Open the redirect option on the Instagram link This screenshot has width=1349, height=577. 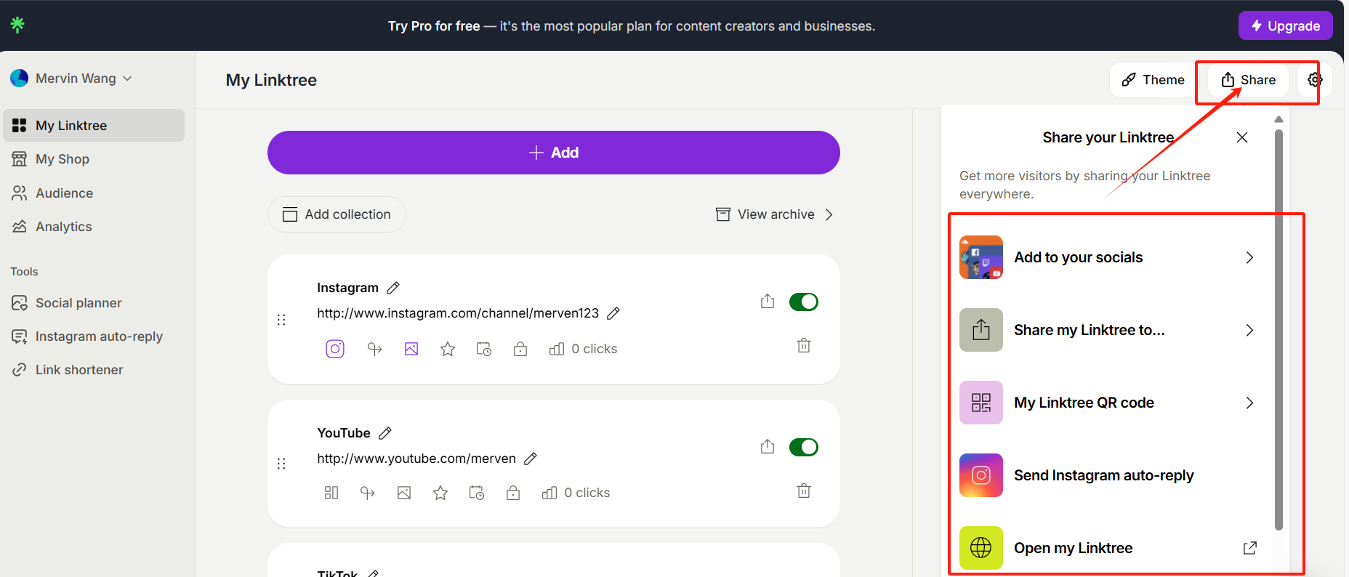375,349
